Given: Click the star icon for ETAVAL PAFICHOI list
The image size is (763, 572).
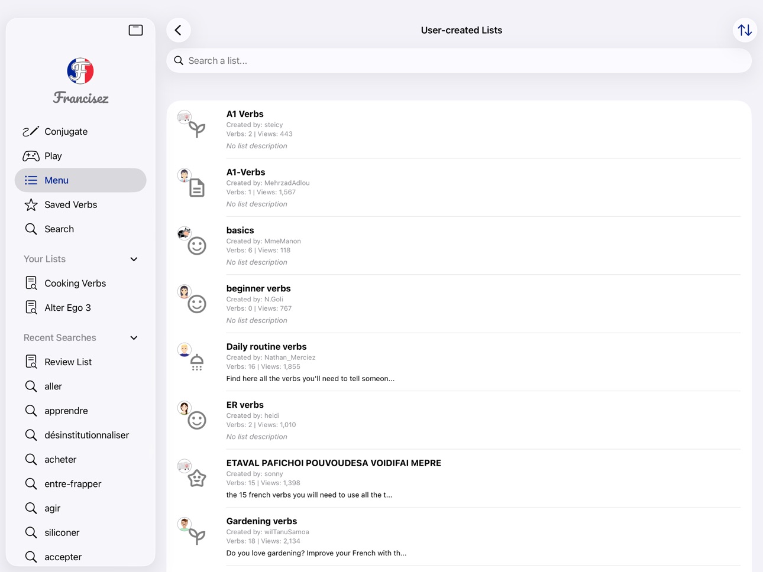Looking at the screenshot, I should pyautogui.click(x=197, y=478).
